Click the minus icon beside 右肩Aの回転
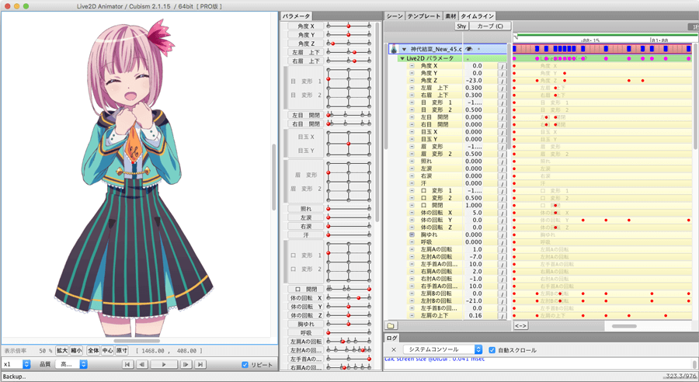Viewport: 699px width, 382px height. 412,272
